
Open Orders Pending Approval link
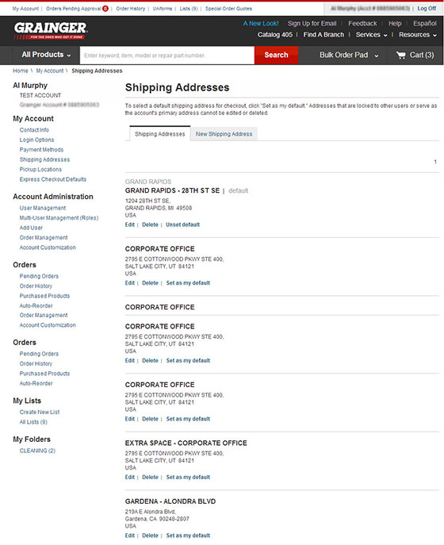tap(74, 9)
